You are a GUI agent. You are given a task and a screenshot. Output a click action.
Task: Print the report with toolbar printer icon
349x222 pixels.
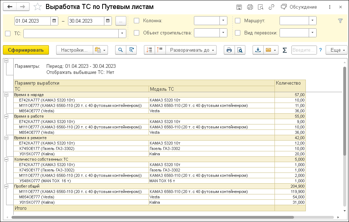pyautogui.click(x=229, y=50)
